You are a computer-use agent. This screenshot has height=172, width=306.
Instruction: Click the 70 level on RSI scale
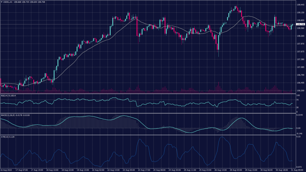298,99
